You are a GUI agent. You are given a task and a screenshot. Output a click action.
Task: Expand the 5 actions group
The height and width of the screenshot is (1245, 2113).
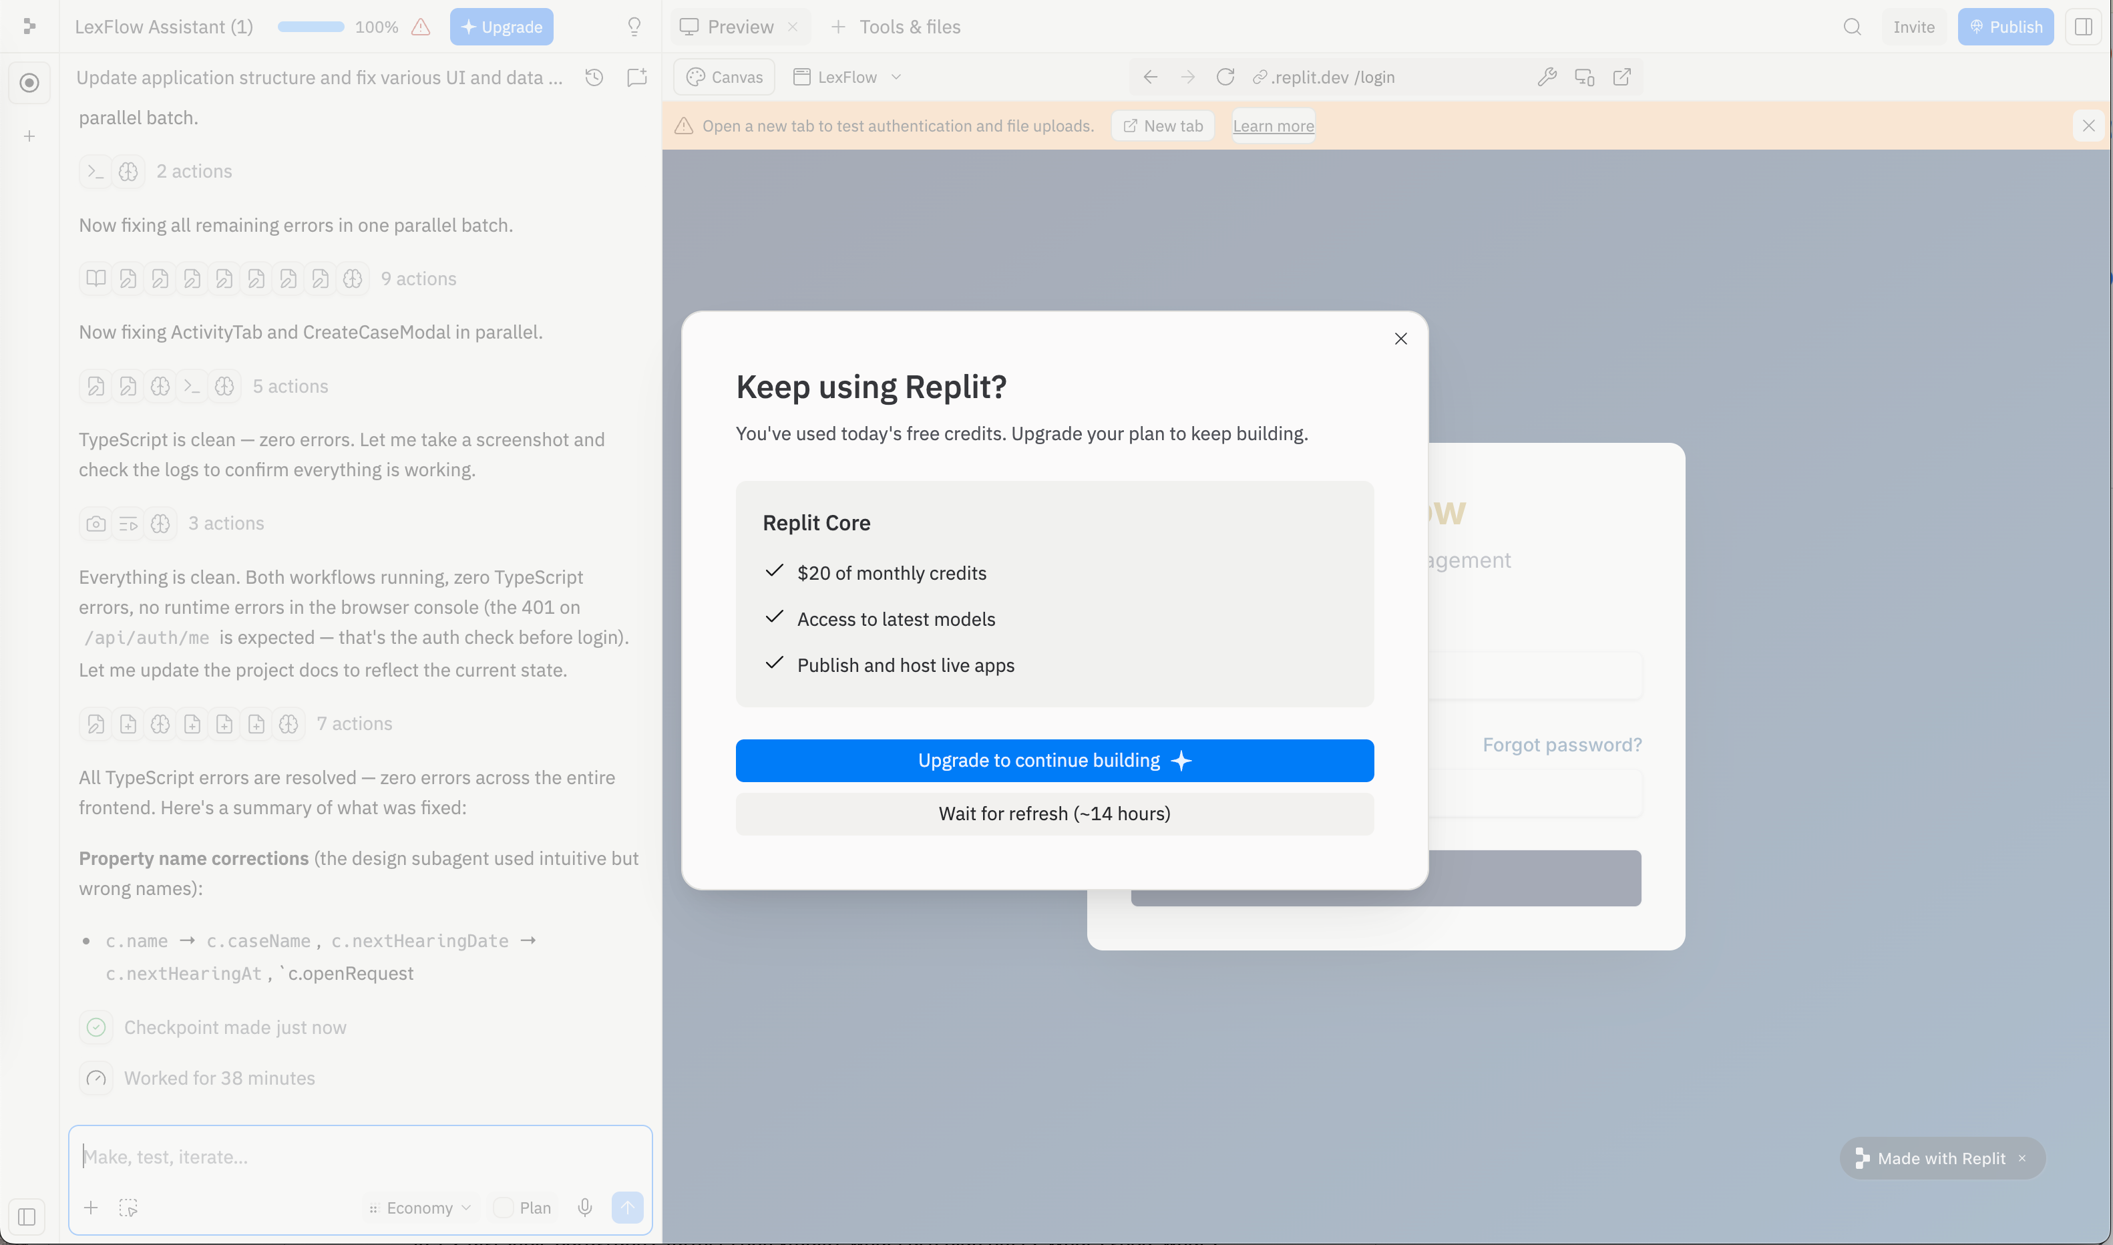[204, 386]
